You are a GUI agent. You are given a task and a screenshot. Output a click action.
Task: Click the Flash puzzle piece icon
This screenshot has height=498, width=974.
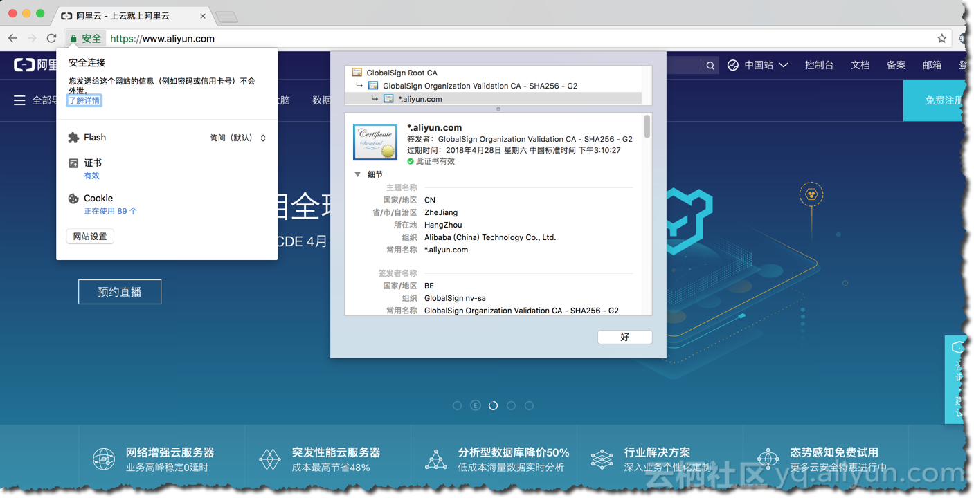tap(73, 138)
